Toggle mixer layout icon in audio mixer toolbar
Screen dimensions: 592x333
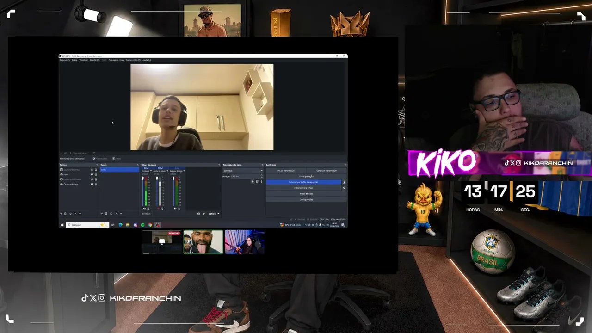tap(198, 214)
